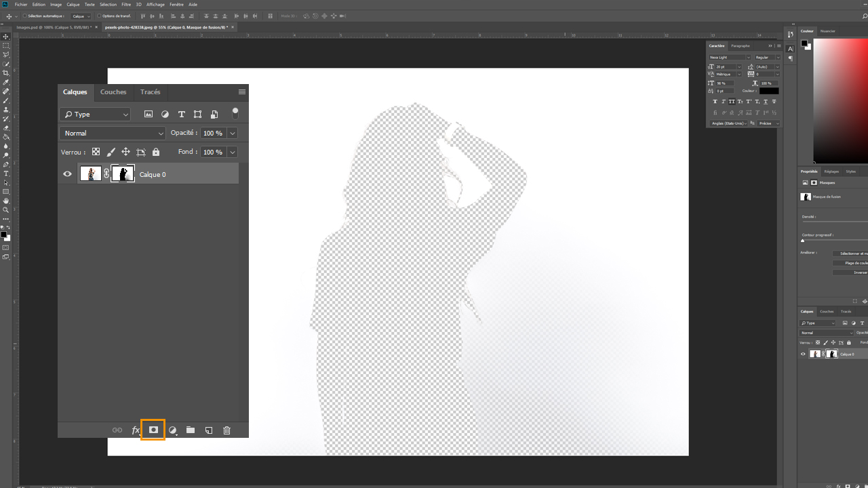Screen dimensions: 868x488
Task: Create a new layer in Calques panel
Action: [x=209, y=430]
